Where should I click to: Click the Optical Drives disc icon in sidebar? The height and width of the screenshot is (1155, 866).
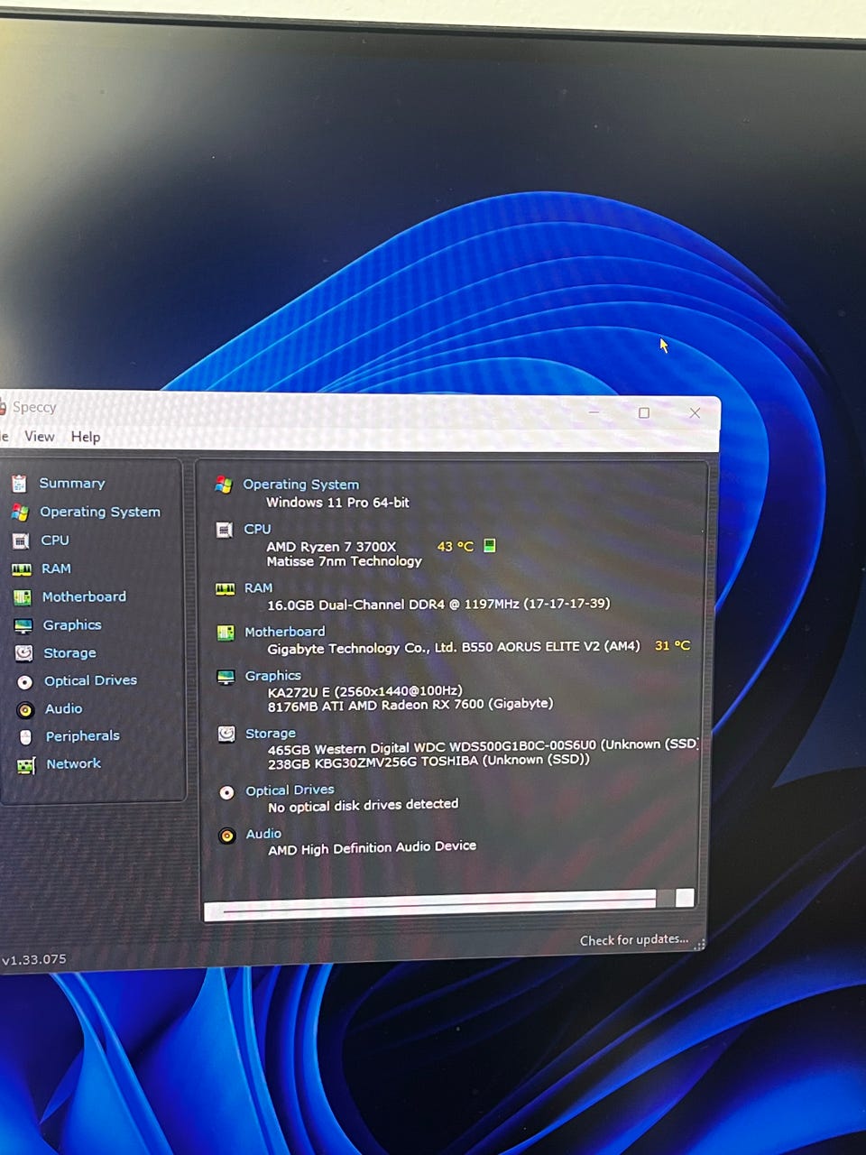25,682
